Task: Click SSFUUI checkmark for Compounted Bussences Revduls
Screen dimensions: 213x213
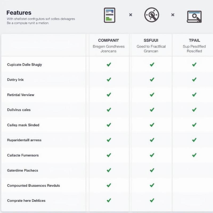Action: point(152,185)
